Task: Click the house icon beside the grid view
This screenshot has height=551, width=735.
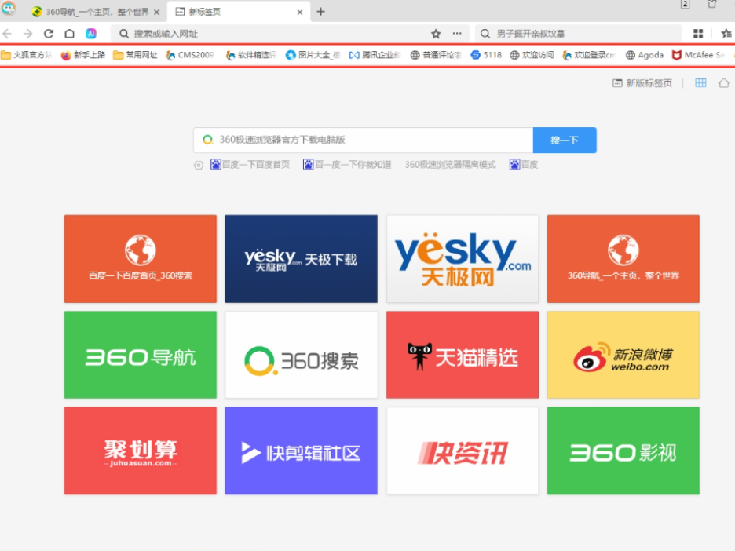Action: point(724,83)
